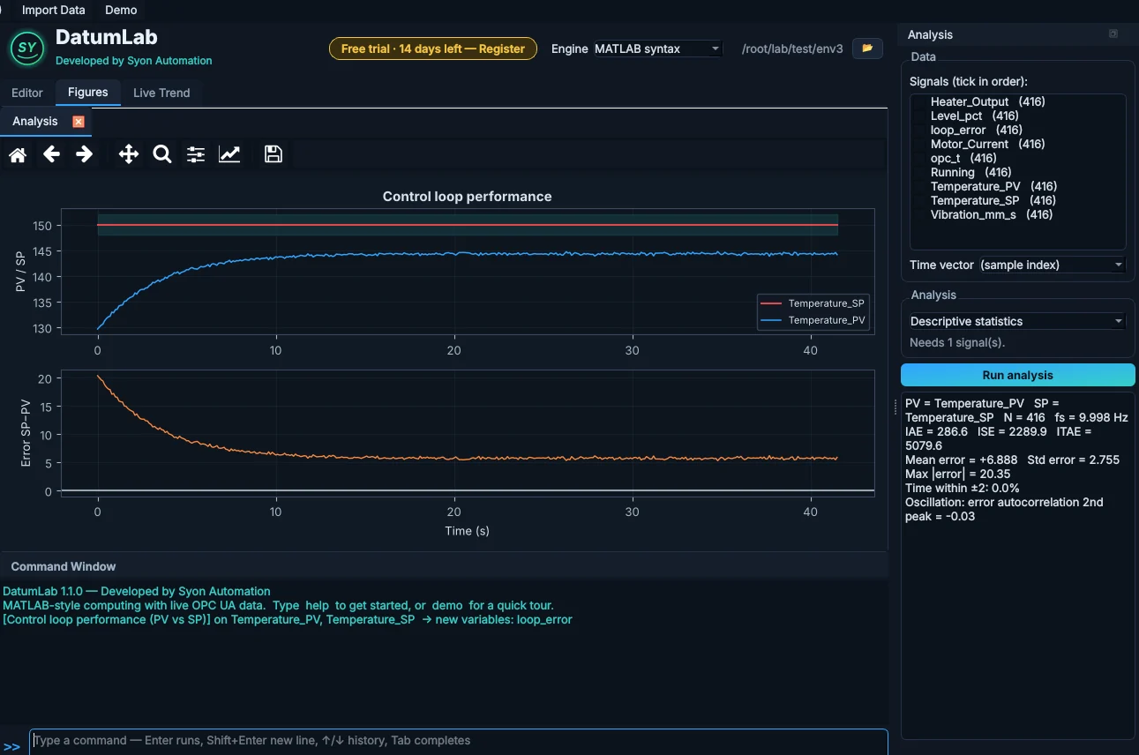The image size is (1139, 755).
Task: Open the Engine MATLAB syntax dropdown
Action: (657, 49)
